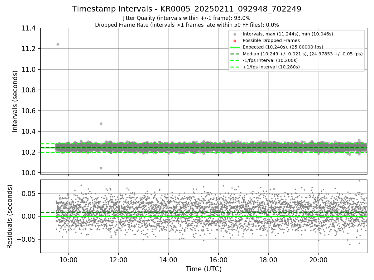Click the "Time (UTC)" x-axis label

(x=204, y=269)
